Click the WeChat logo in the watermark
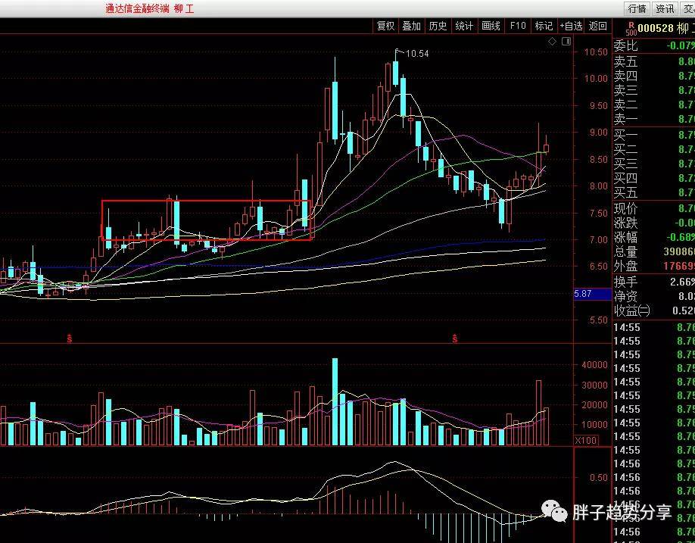 click(554, 511)
